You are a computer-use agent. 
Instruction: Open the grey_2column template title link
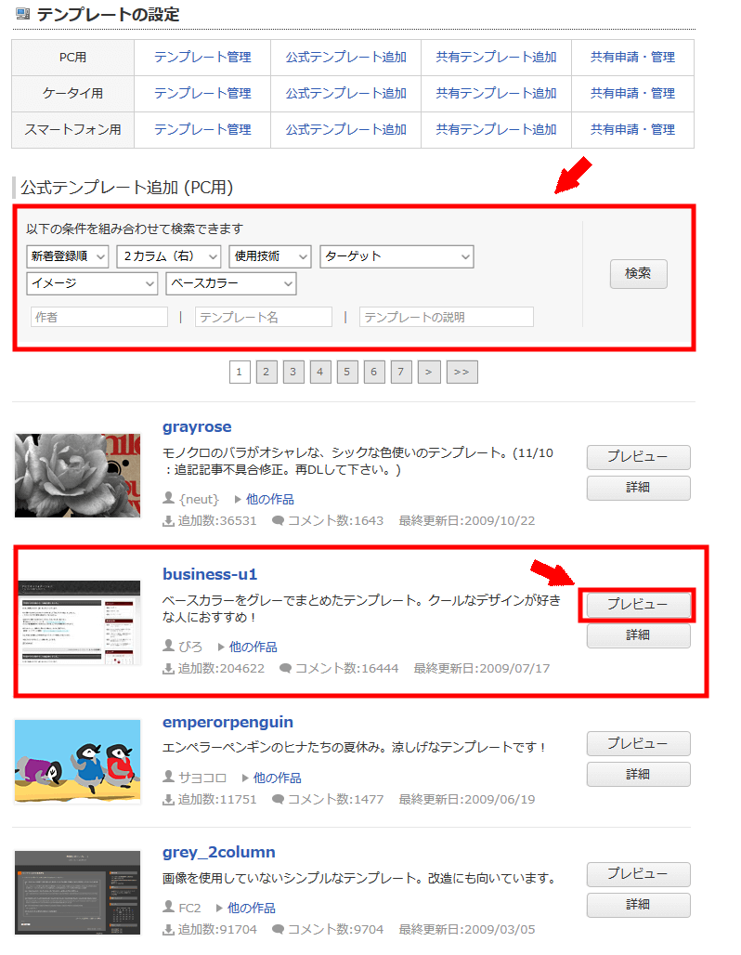[x=218, y=852]
